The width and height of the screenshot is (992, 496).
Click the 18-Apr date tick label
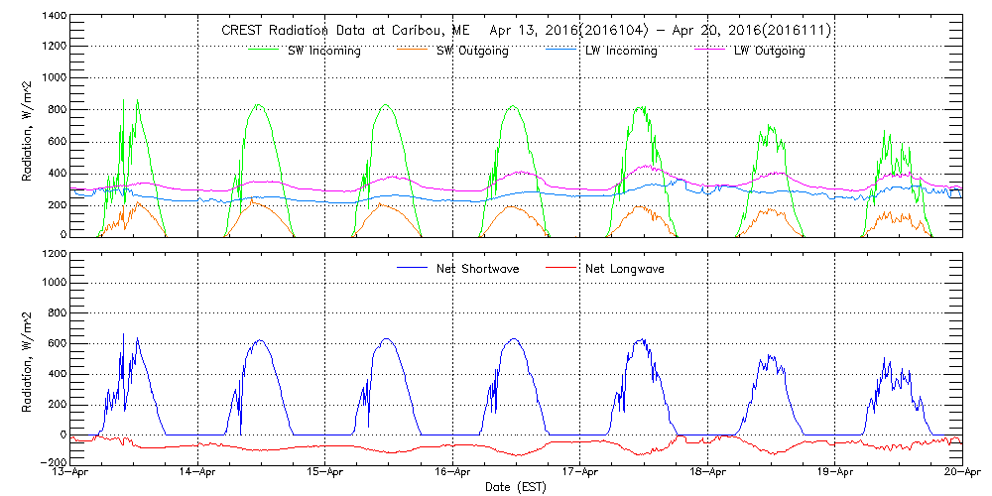coord(707,474)
